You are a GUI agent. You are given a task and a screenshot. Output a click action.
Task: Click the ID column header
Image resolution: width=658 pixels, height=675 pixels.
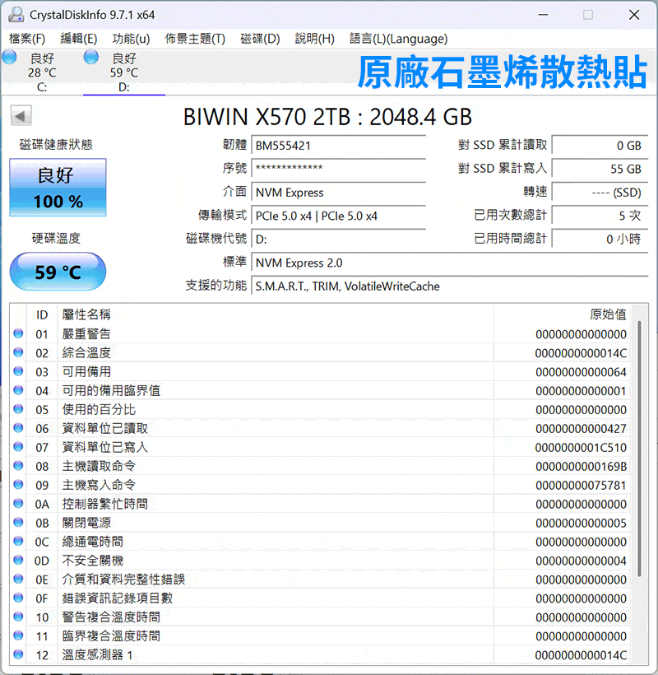pyautogui.click(x=42, y=314)
